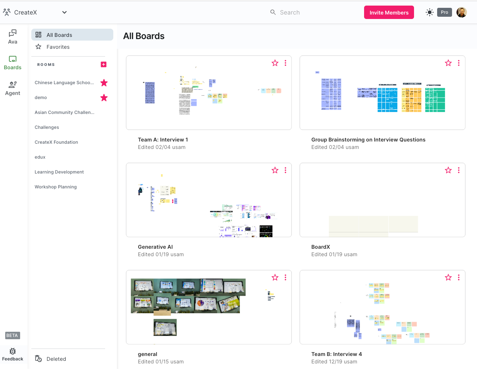Expand the CreateX workspace dropdown
This screenshot has width=477, height=369.
point(64,12)
